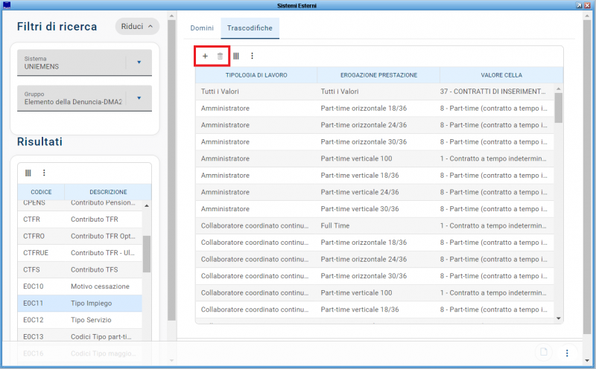Viewport: 596px width, 369px height.
Task: Collapse filters with Riduci button
Action: click(137, 27)
